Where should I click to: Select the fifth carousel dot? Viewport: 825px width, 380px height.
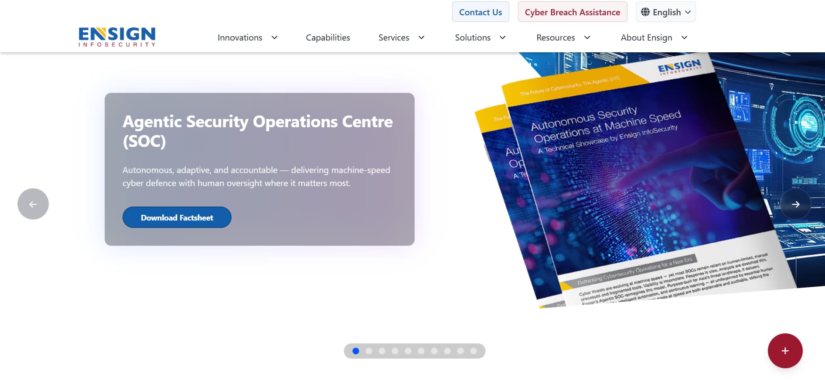click(x=408, y=351)
